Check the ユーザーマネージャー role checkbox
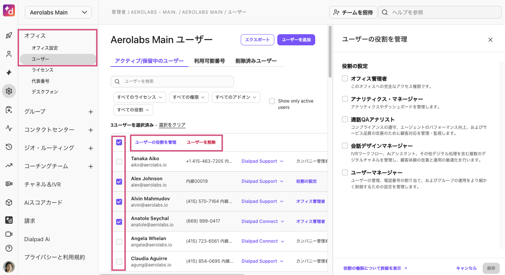This screenshot has width=505, height=275. click(345, 172)
